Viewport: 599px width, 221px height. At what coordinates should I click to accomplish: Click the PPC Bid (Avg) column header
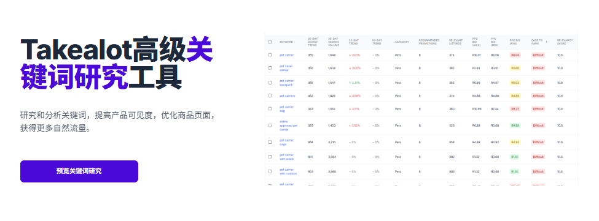515,42
